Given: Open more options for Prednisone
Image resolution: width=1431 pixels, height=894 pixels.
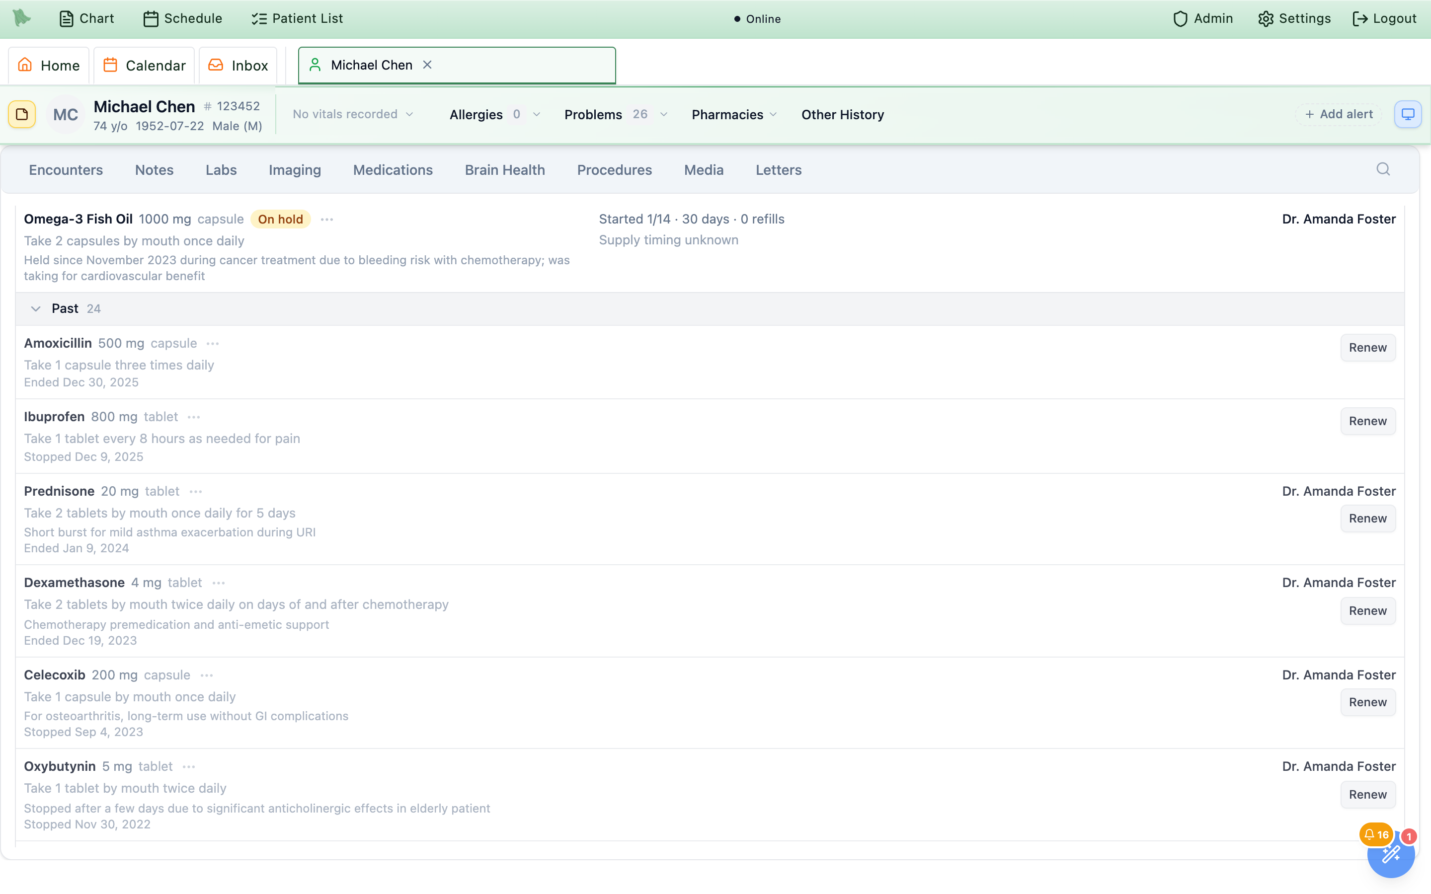Looking at the screenshot, I should click(x=196, y=491).
